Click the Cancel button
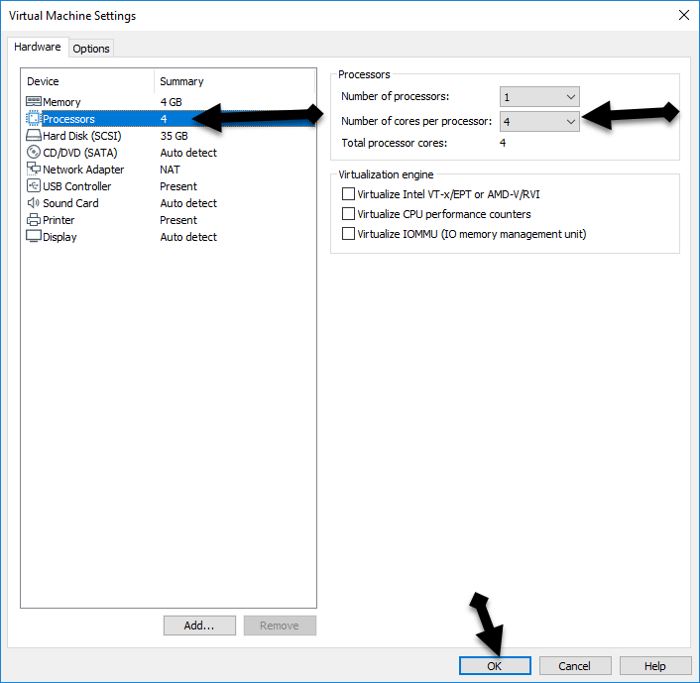This screenshot has height=683, width=700. tap(574, 666)
